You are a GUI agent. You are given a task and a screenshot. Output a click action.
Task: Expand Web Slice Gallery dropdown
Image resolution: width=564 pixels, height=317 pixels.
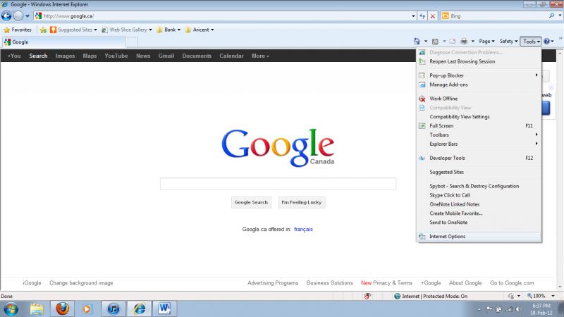coord(150,30)
